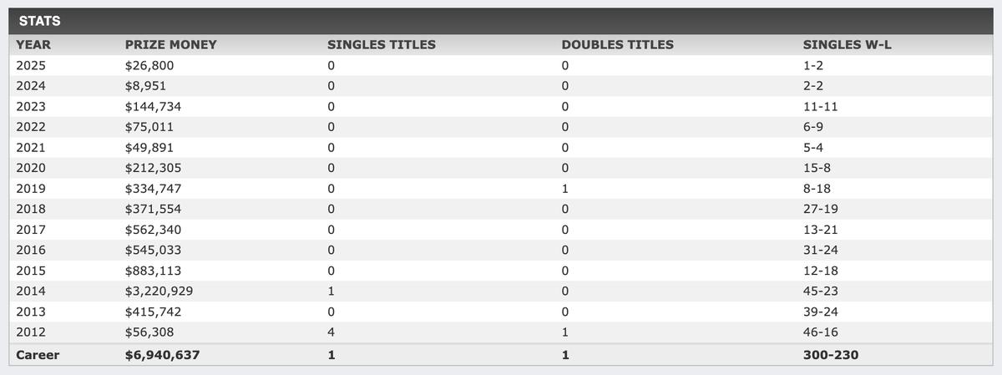Select the DOUBLES TITLES column header
This screenshot has height=375, width=1002.
click(x=618, y=45)
